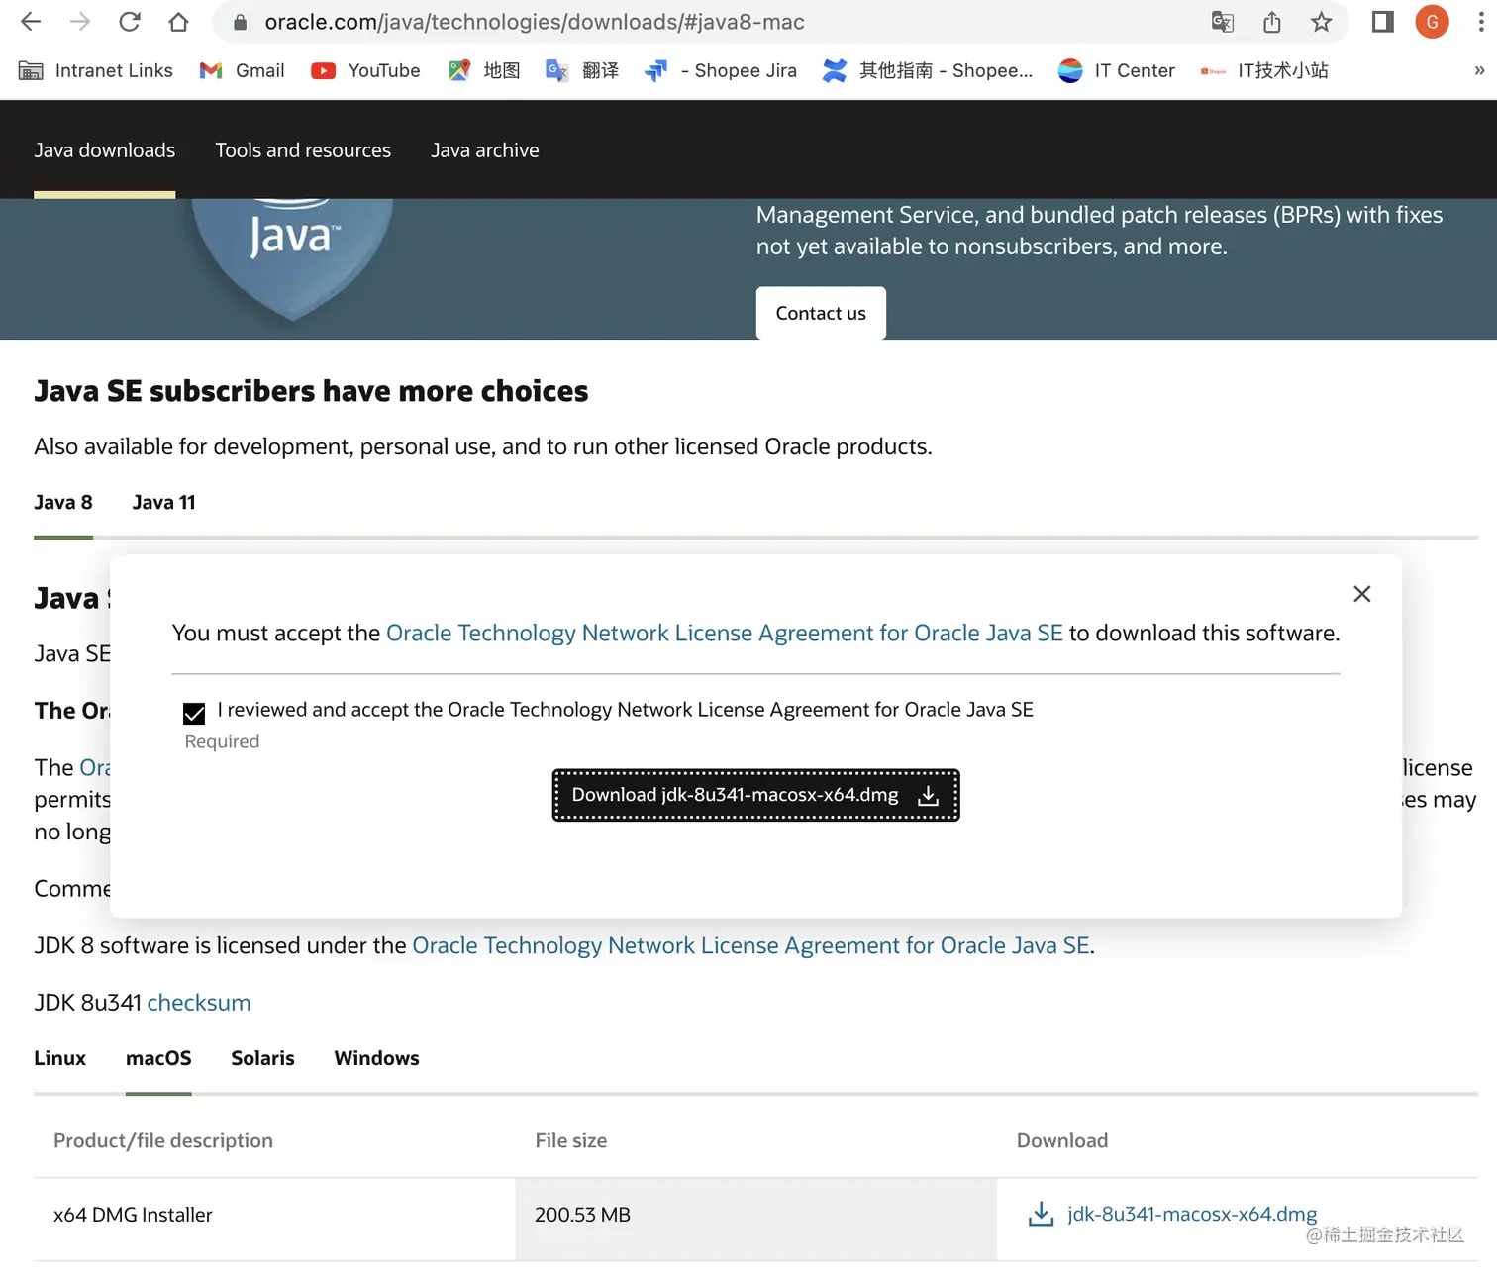This screenshot has height=1277, width=1497.
Task: Click the oracle.com address bar URL
Action: click(534, 22)
